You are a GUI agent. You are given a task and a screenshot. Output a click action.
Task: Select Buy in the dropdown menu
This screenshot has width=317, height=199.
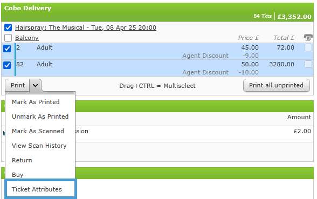pyautogui.click(x=18, y=175)
